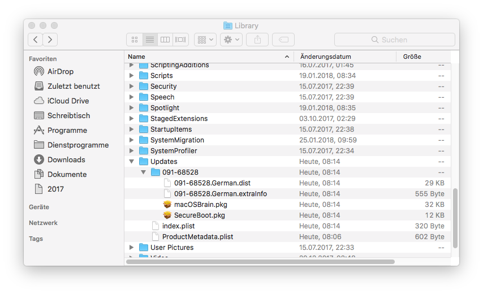
Task: Expand the Spotlight folder
Action: (132, 108)
